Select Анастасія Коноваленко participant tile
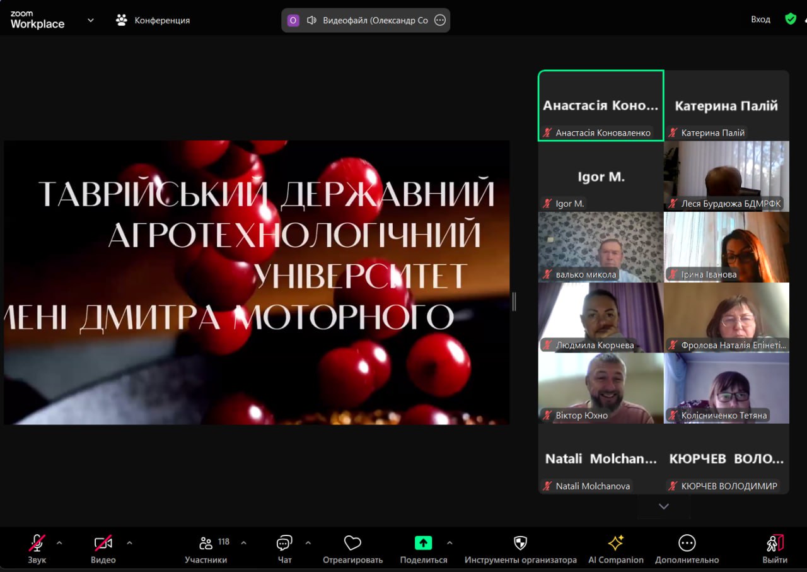Image resolution: width=807 pixels, height=572 pixels. (x=601, y=105)
